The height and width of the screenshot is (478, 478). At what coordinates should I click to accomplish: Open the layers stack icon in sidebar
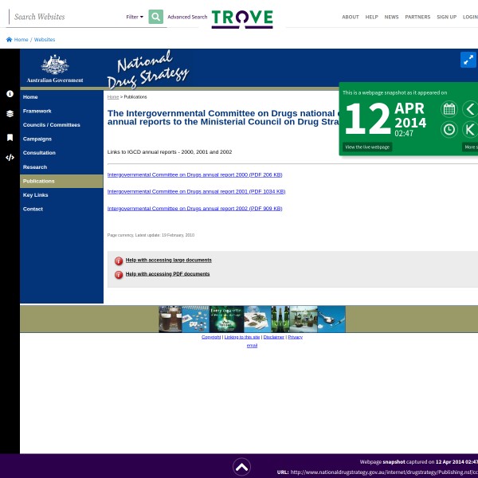coord(10,114)
